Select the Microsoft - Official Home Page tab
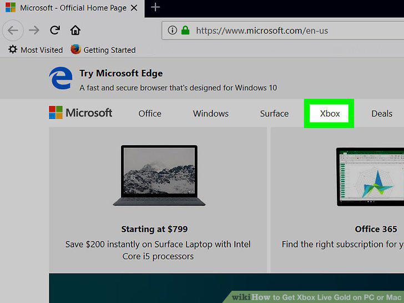Screen dimensions: 404x303 (x=72, y=8)
